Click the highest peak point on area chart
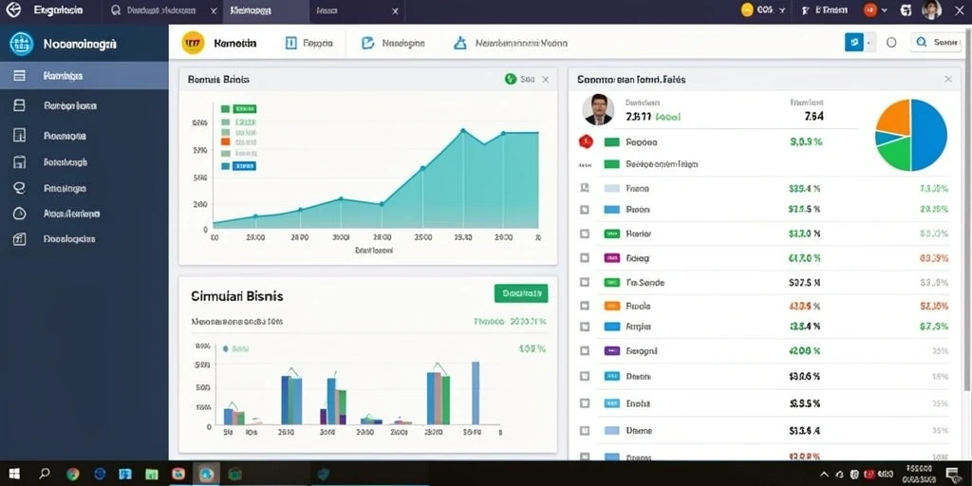Image resolution: width=972 pixels, height=486 pixels. tap(462, 131)
